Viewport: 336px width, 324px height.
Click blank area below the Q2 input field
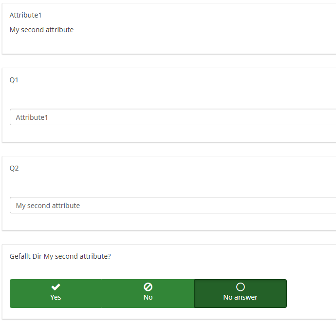pyautogui.click(x=146, y=222)
